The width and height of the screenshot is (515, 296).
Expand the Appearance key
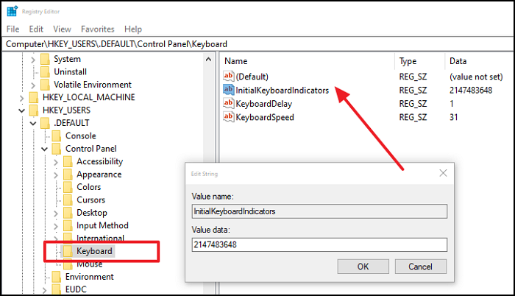pos(56,175)
